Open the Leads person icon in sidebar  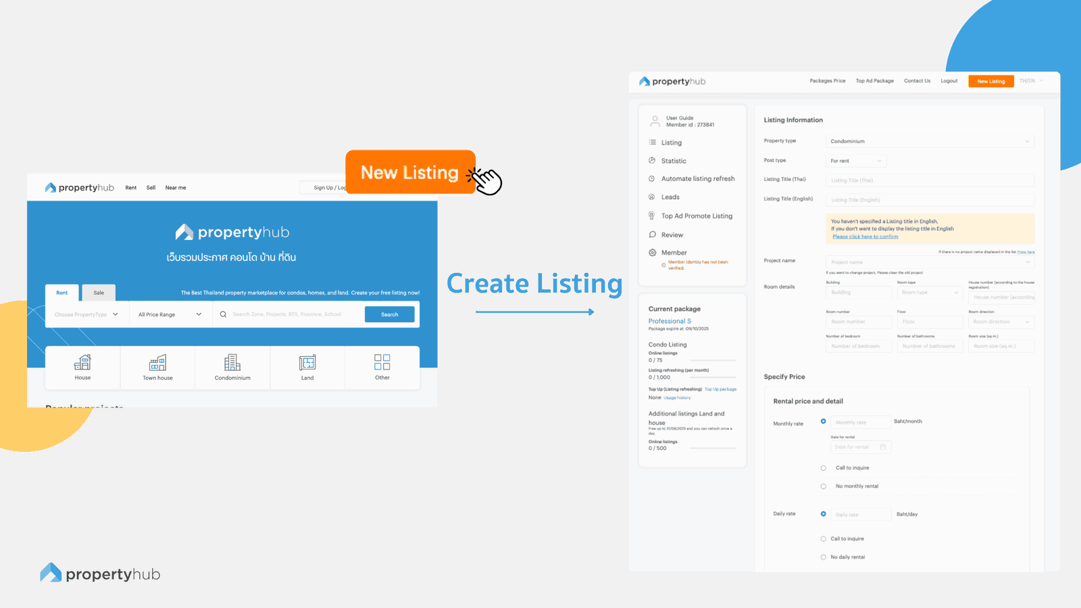click(x=652, y=197)
